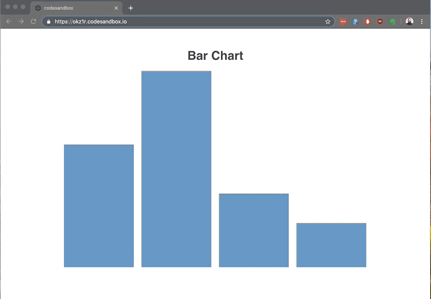Click the window close traffic light
The width and height of the screenshot is (431, 299).
[x=7, y=7]
